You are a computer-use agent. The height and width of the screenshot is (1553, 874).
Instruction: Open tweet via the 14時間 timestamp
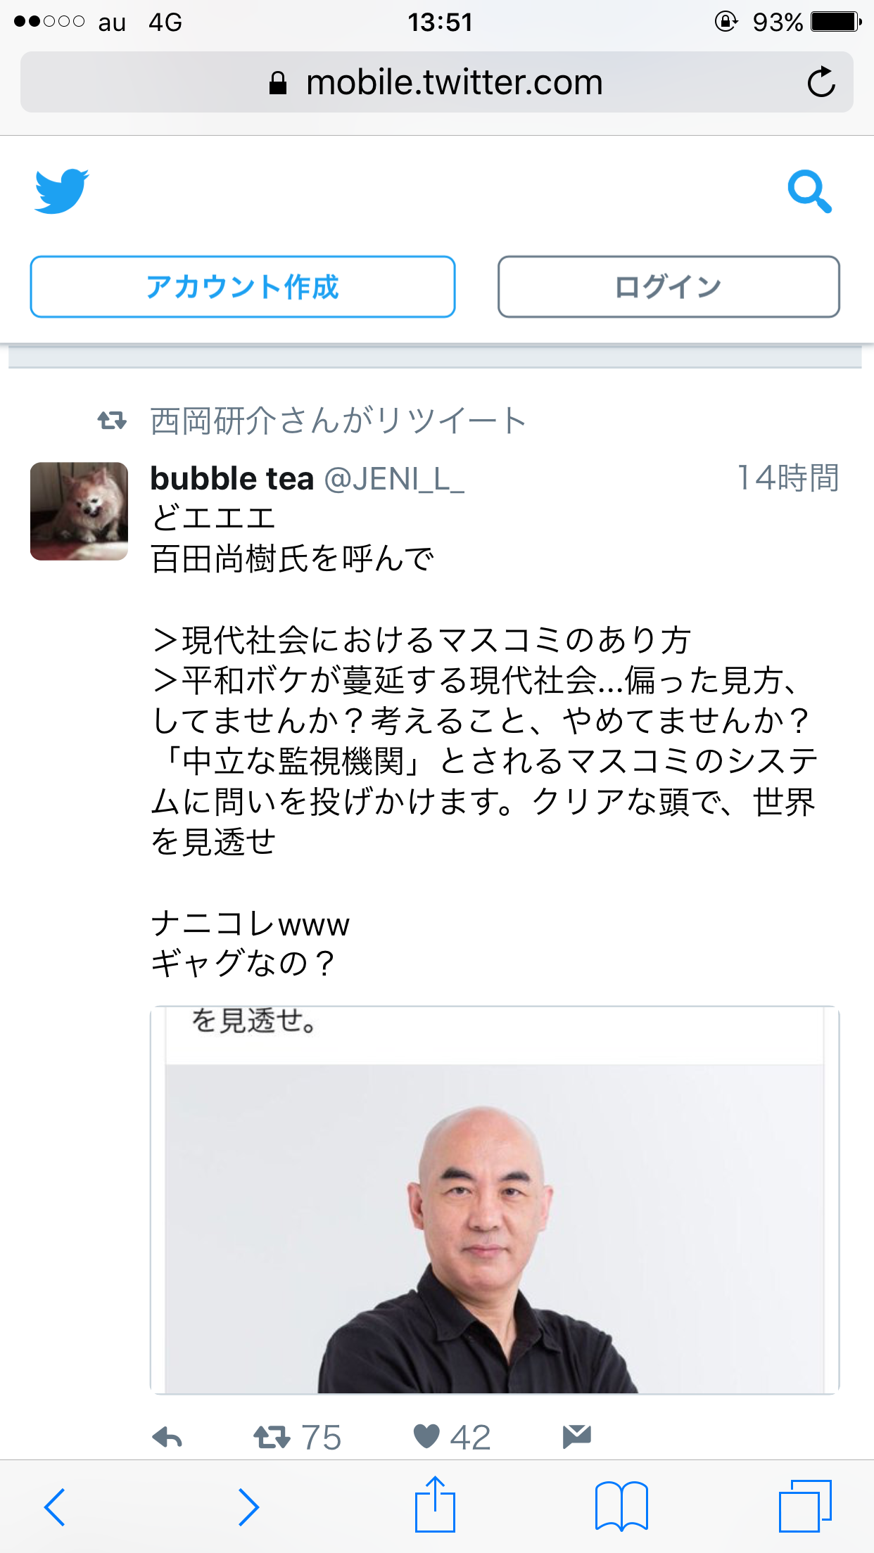point(788,478)
